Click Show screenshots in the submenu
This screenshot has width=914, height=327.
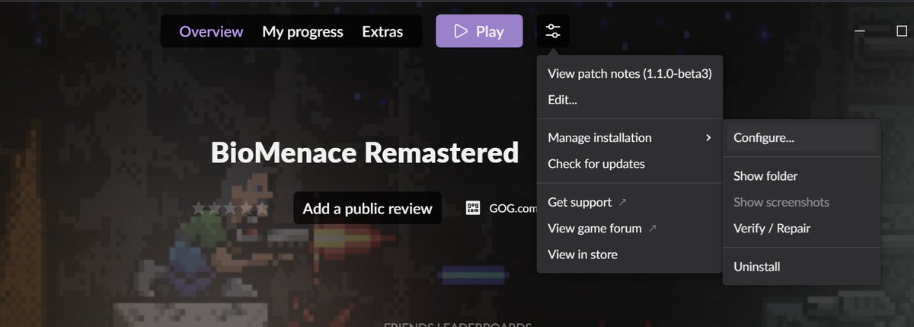click(801, 202)
